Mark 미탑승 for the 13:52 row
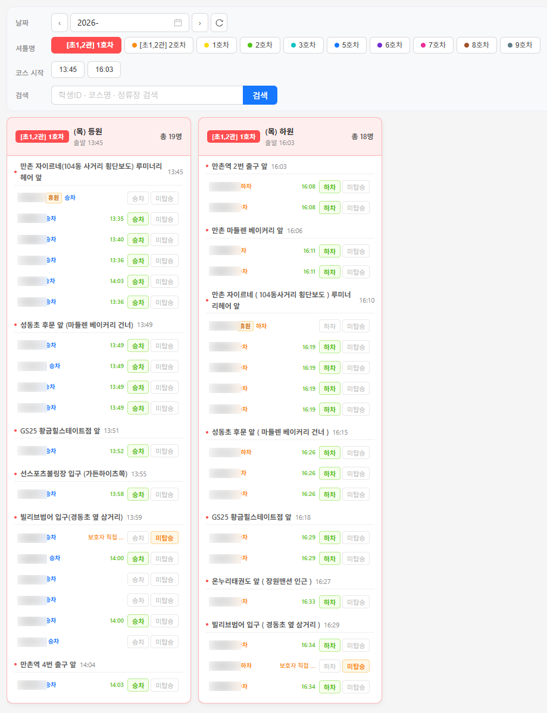 [164, 451]
